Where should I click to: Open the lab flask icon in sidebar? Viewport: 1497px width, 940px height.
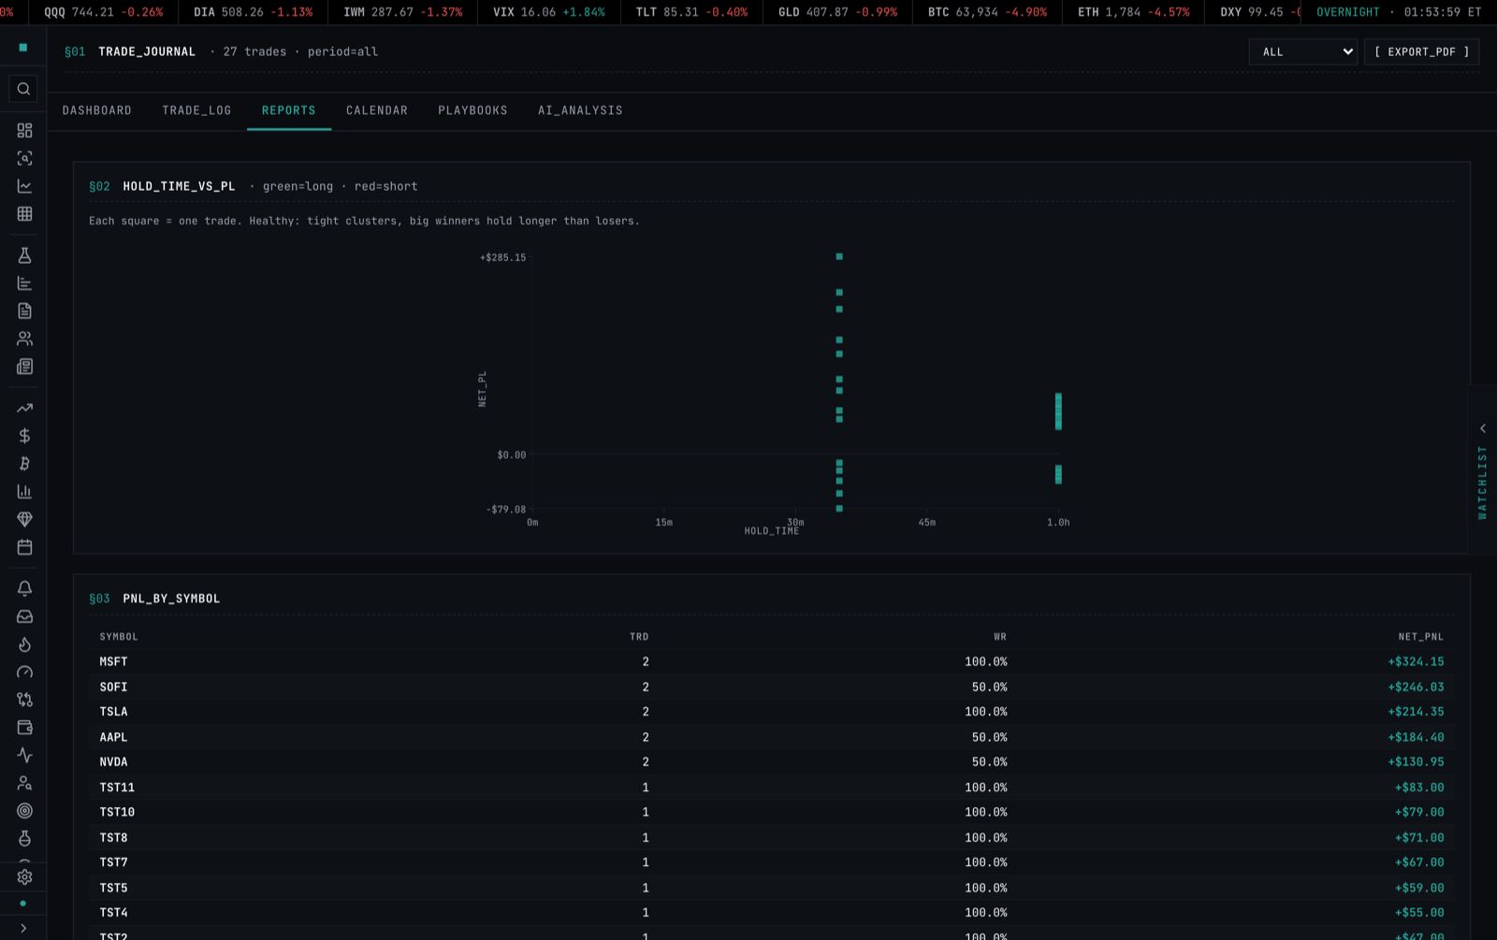click(24, 255)
